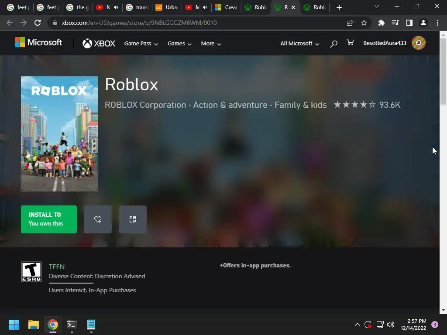Click the scrollbar down arrow
This screenshot has height=335, width=447.
pyautogui.click(x=443, y=310)
